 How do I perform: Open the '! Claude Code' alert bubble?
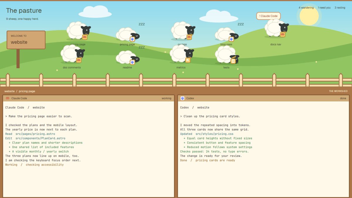(x=268, y=16)
